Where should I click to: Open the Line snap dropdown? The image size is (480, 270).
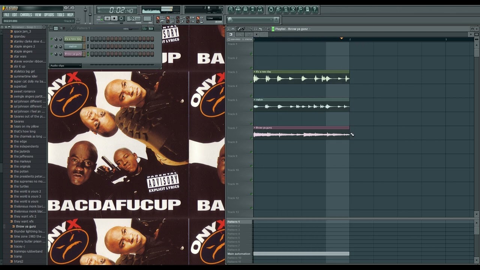214,18
